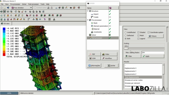Click the Apply button under Scaling
This screenshot has height=95, width=169.
(153, 56)
